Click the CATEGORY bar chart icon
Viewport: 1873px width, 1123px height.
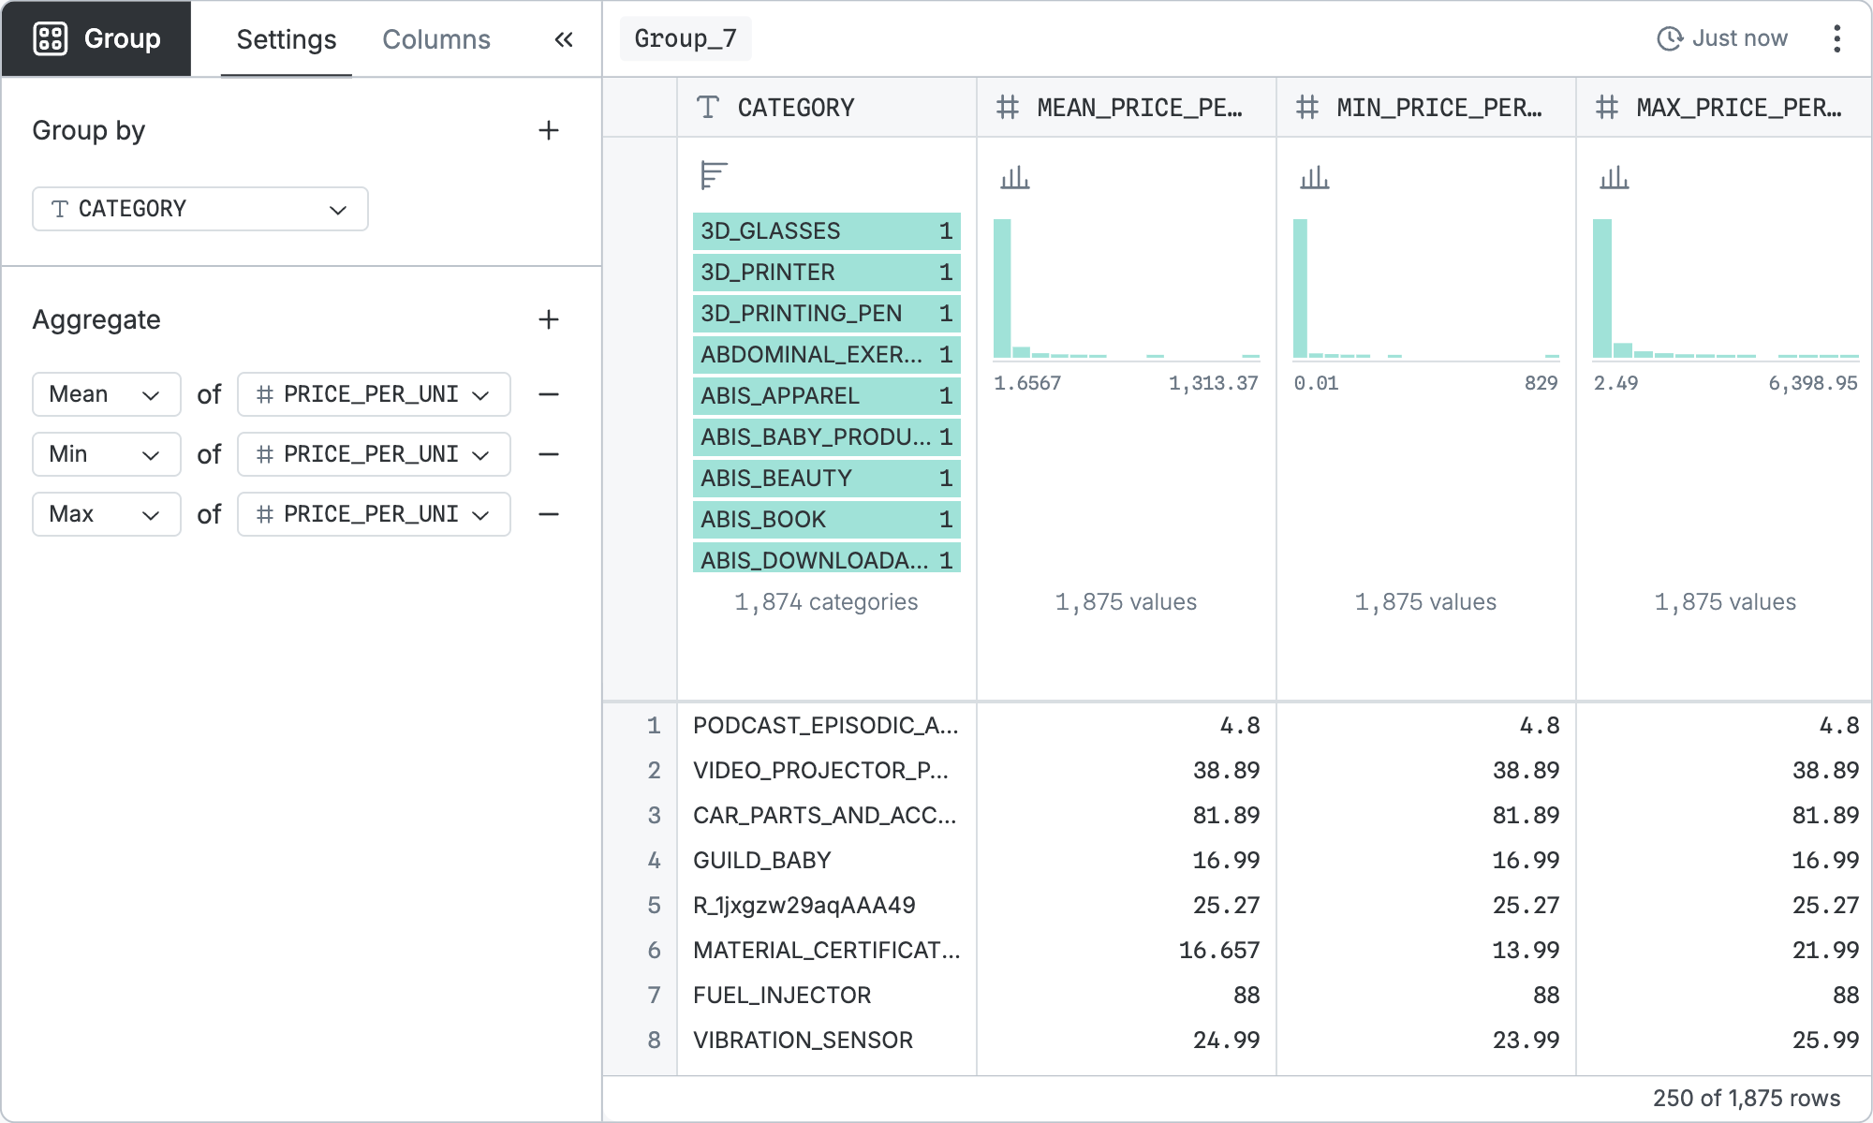click(714, 175)
